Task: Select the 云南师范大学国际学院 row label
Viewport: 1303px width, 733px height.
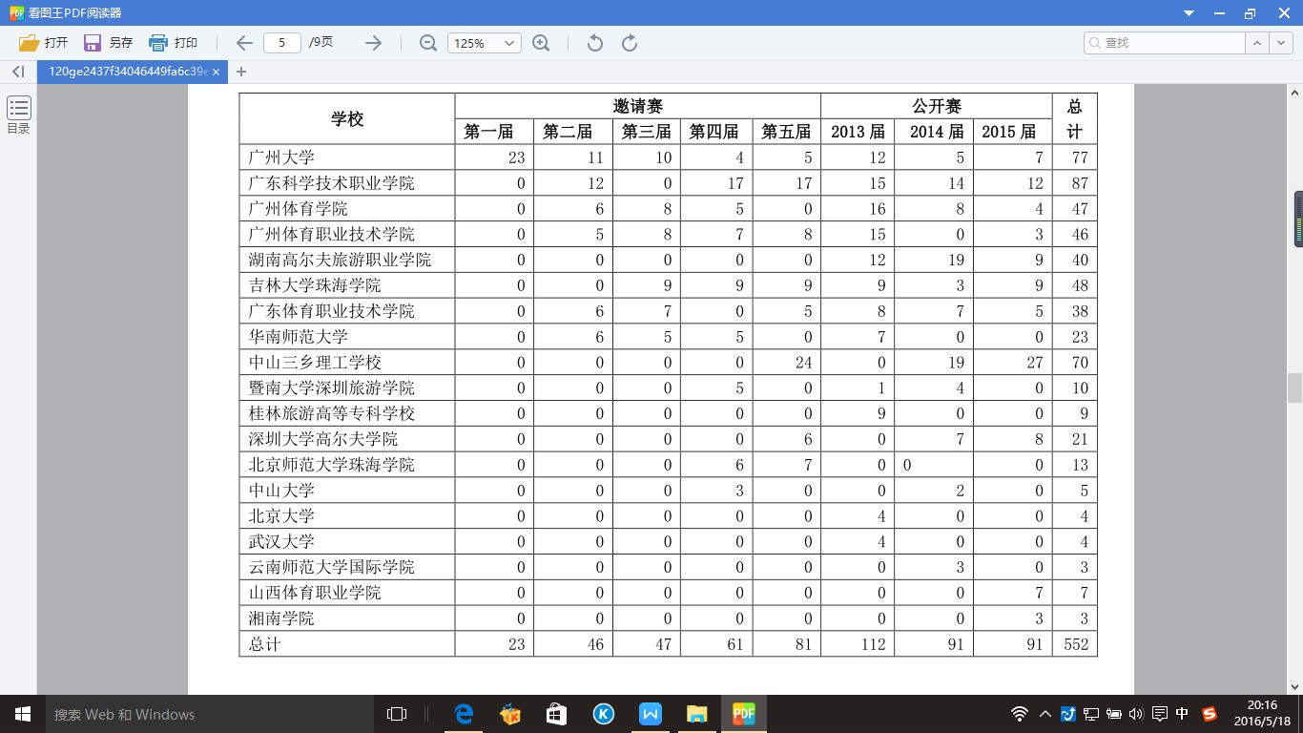Action: pos(331,567)
